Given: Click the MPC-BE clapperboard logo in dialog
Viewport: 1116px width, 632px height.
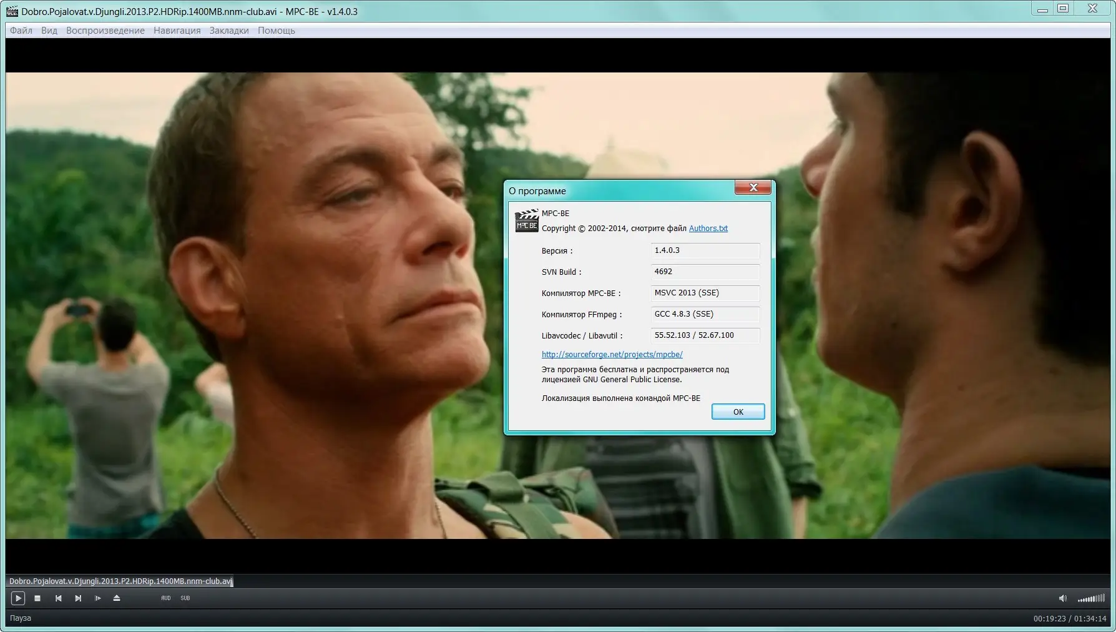Looking at the screenshot, I should (x=527, y=221).
